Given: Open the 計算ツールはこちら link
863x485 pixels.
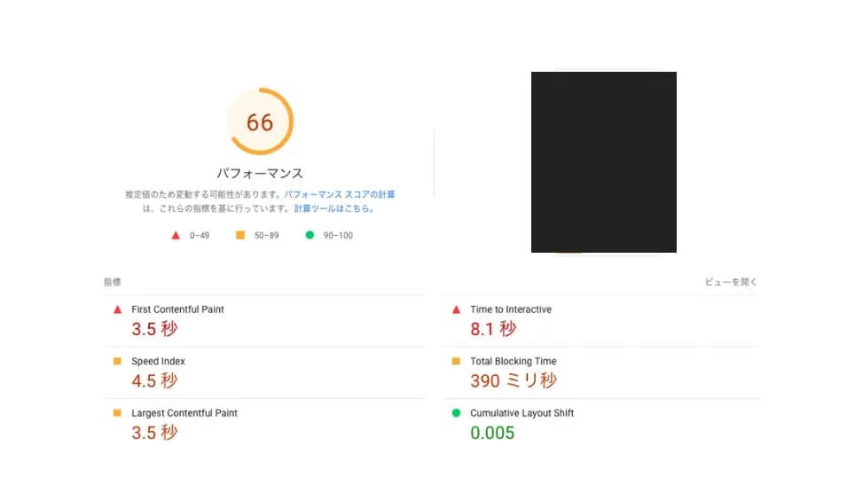Looking at the screenshot, I should click(334, 209).
